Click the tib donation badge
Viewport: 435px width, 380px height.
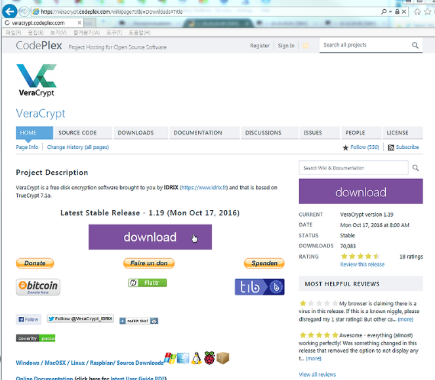(x=259, y=287)
